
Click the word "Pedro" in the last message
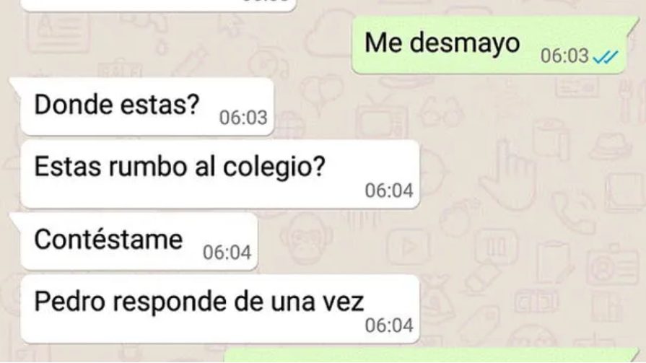click(x=69, y=302)
